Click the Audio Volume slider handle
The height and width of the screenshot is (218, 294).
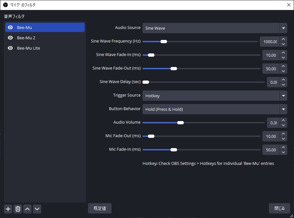point(181,123)
